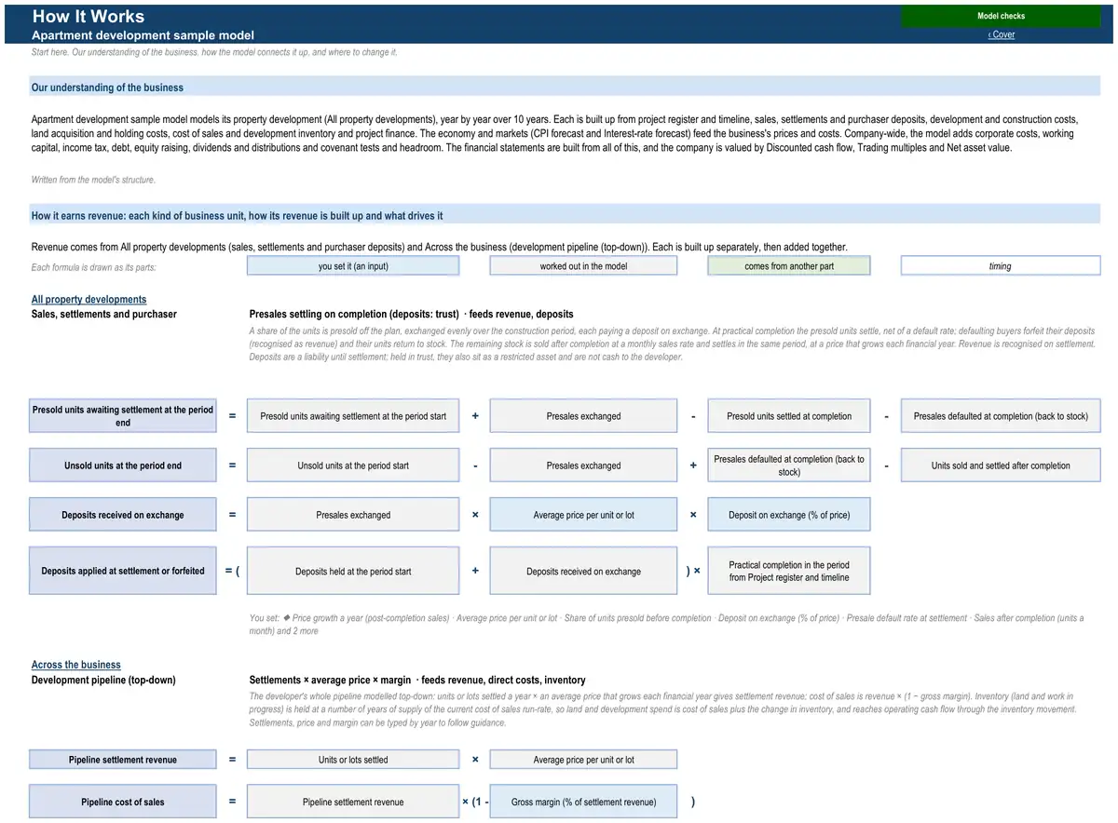Click the Unsold units at the period end label
This screenshot has width=1118, height=823.
pos(123,465)
